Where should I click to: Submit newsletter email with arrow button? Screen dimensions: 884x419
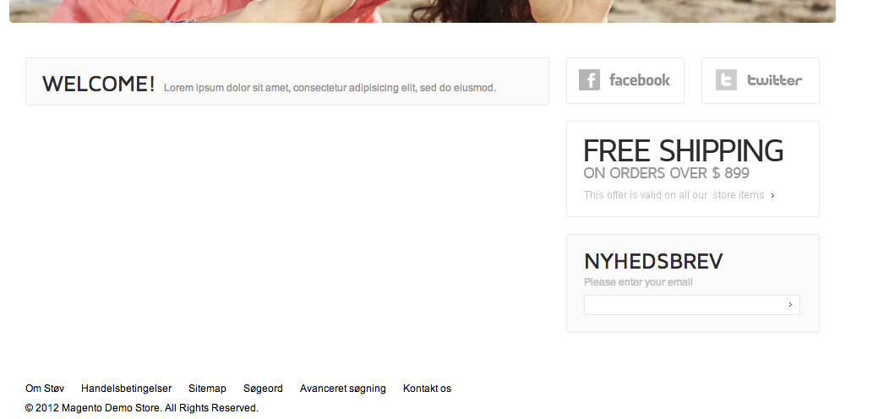790,305
